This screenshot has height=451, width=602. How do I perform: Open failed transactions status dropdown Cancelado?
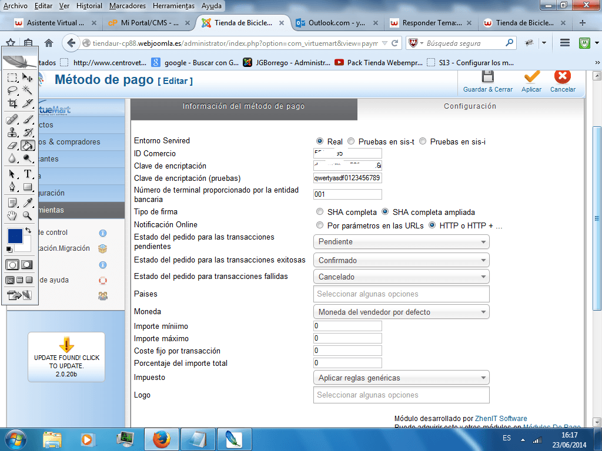tap(401, 277)
